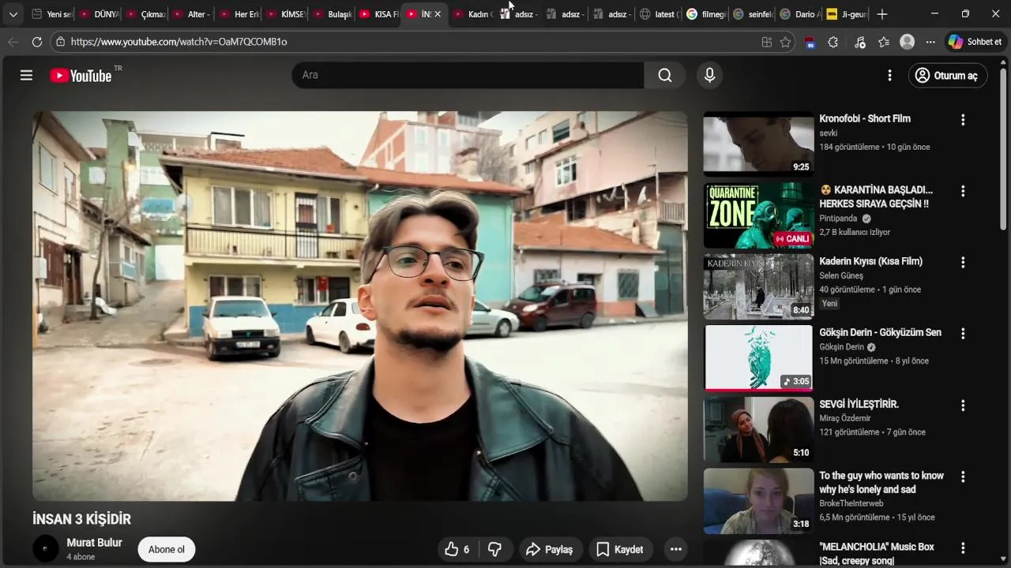Open options for Kaderin Kıyısı video
The width and height of the screenshot is (1011, 568).
pos(962,262)
